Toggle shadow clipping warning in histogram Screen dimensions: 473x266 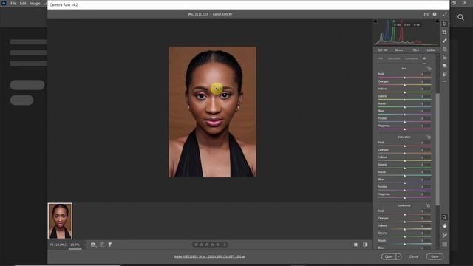coord(375,21)
